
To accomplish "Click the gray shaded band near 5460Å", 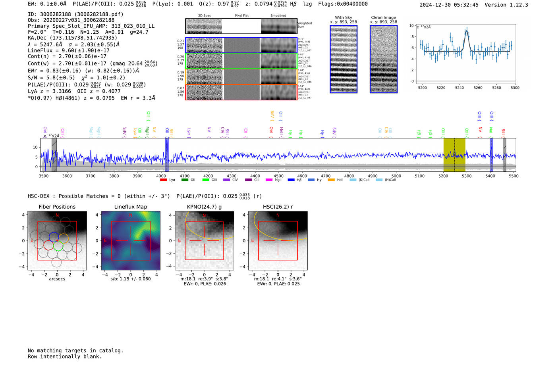I will [x=505, y=155].
